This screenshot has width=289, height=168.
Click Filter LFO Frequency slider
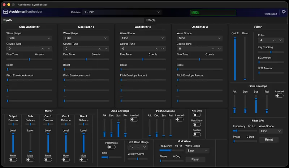click(x=245, y=131)
